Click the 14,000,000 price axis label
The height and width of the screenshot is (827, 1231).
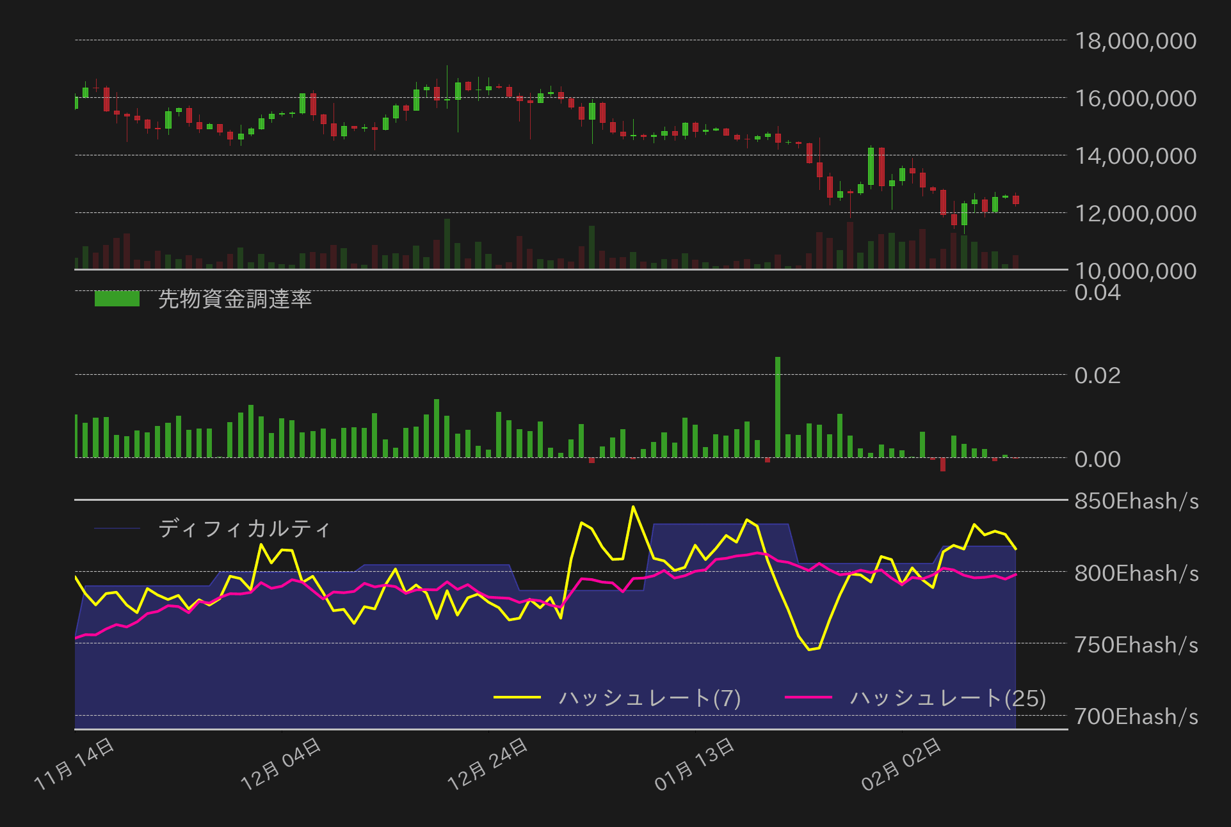(1135, 156)
